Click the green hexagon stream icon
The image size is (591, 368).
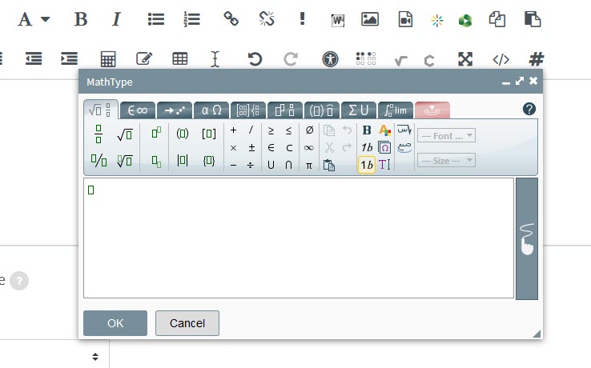click(465, 21)
